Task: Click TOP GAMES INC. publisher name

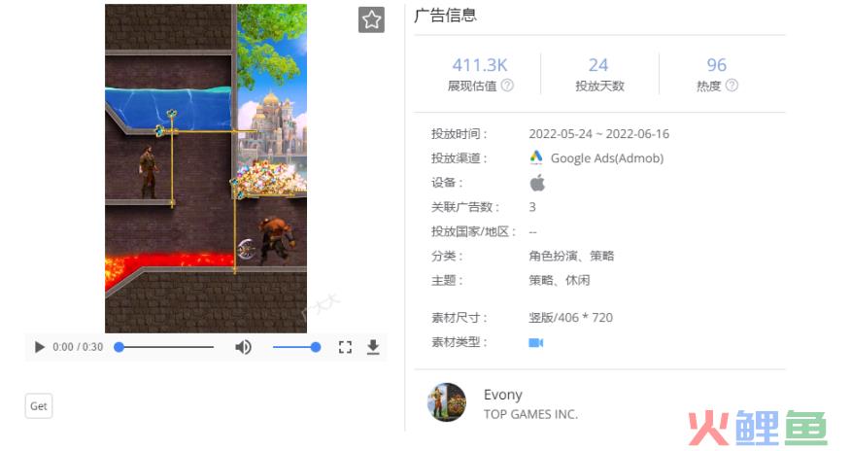Action: [x=530, y=414]
